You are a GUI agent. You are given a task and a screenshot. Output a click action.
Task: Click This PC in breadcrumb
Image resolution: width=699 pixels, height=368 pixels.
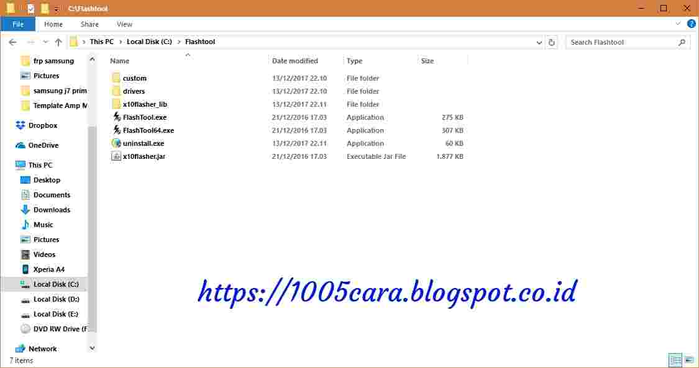point(102,42)
